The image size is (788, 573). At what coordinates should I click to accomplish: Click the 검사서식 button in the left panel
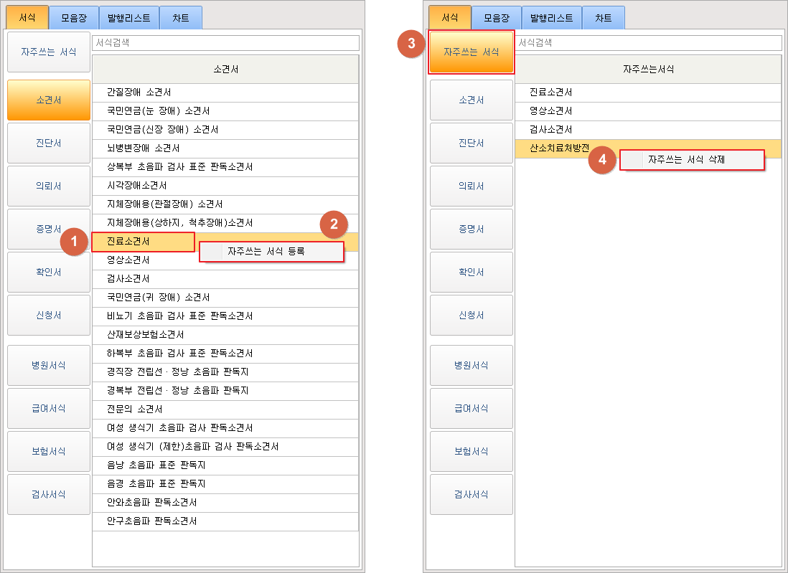click(49, 494)
